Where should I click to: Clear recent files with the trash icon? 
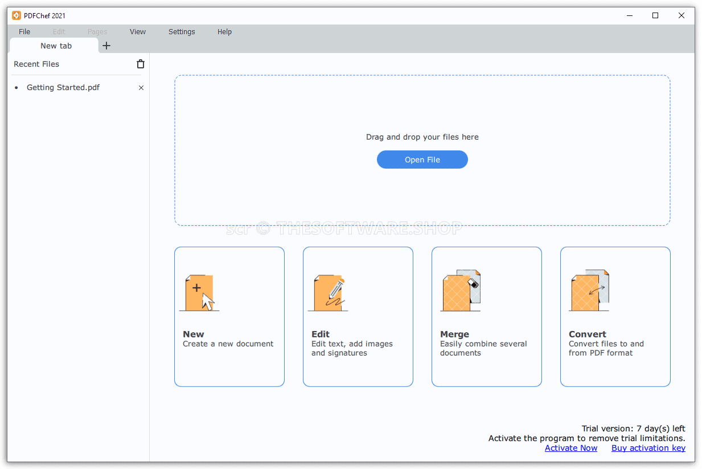click(x=141, y=64)
